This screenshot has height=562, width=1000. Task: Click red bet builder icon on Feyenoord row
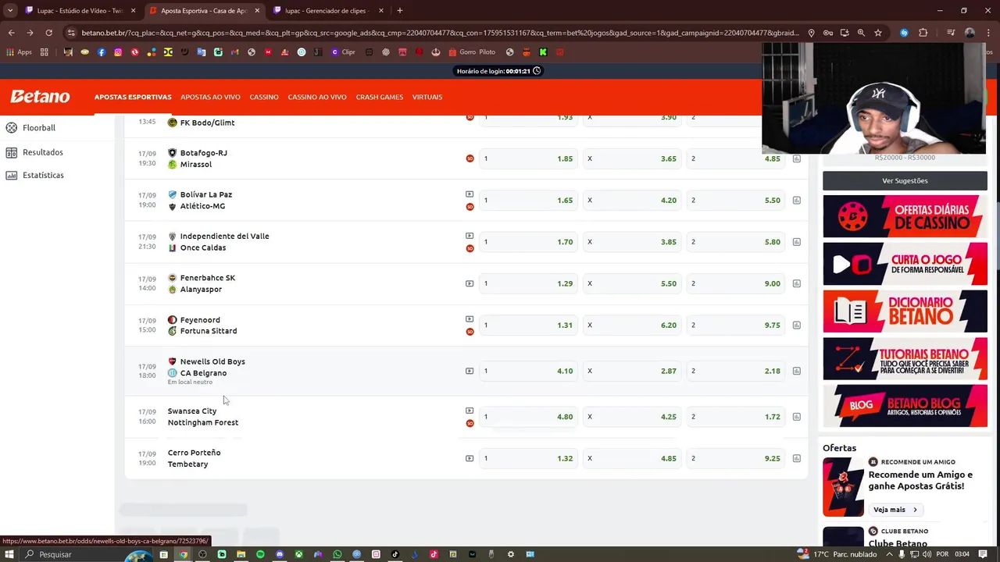[470, 332]
